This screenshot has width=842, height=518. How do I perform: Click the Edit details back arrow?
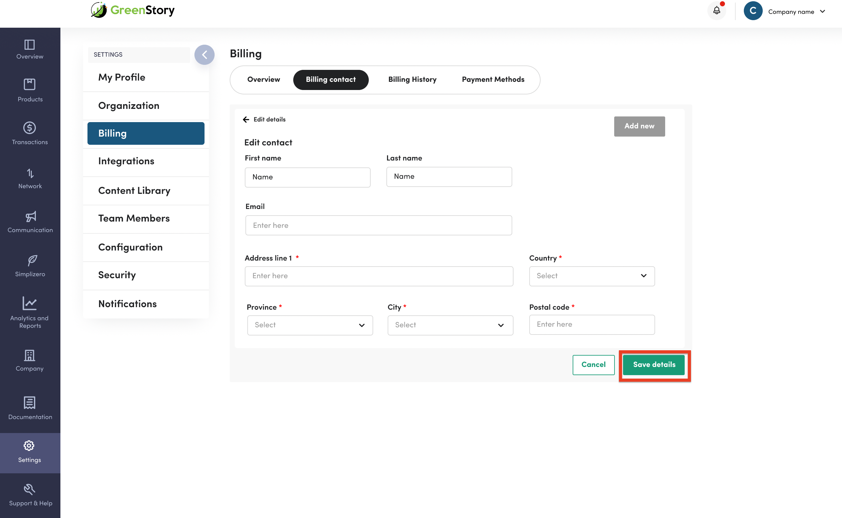[246, 120]
